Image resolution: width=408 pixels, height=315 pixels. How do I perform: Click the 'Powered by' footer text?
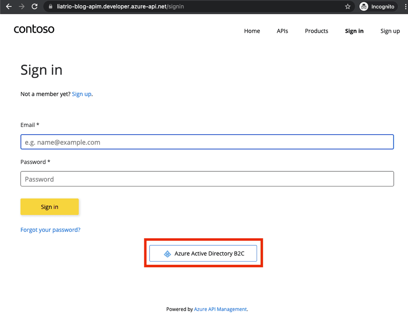[x=180, y=309]
